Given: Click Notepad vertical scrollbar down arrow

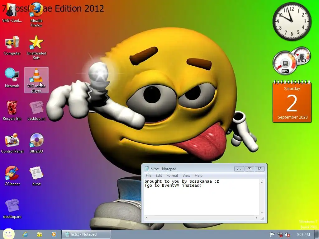Looking at the screenshot, I should coord(262,213).
